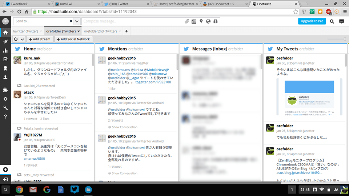The height and width of the screenshot is (196, 349).
Task: Open Gmail from the shelf
Action: point(33,189)
